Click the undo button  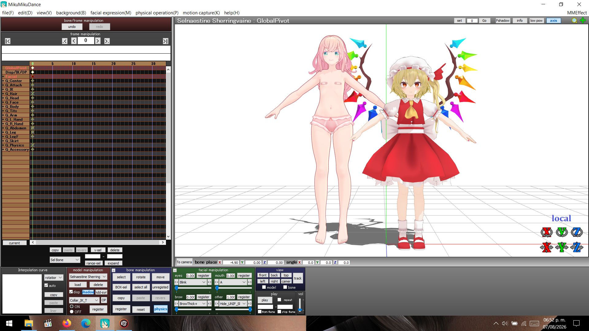coord(72,27)
